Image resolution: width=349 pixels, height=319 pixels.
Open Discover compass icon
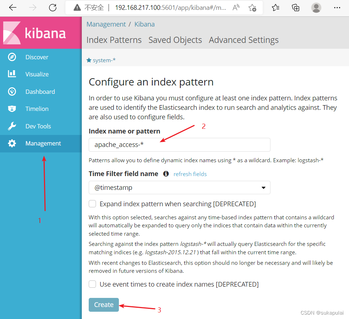coord(12,57)
